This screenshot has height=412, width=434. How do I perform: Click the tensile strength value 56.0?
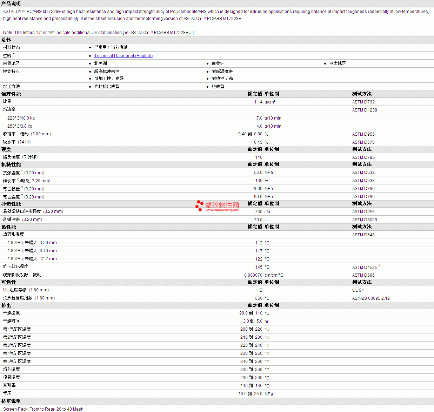(258, 173)
